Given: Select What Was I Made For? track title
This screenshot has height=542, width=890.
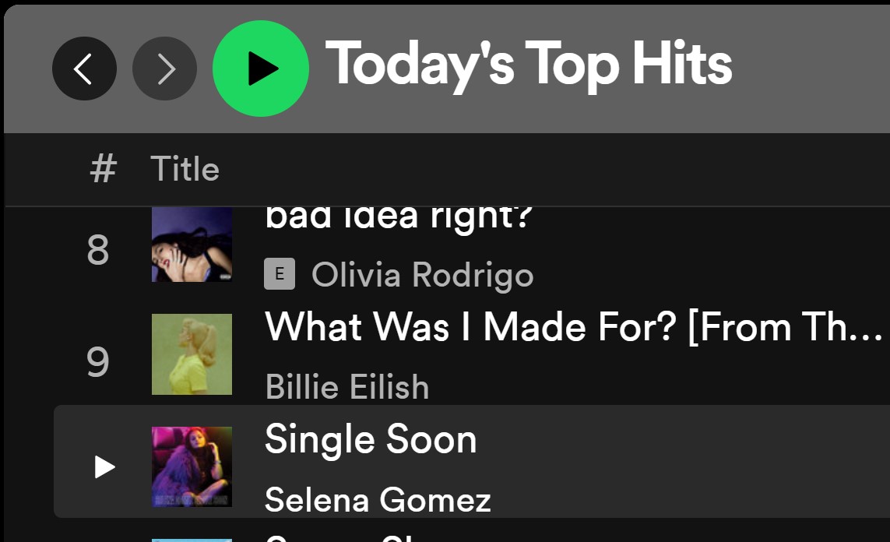Looking at the screenshot, I should pyautogui.click(x=573, y=327).
